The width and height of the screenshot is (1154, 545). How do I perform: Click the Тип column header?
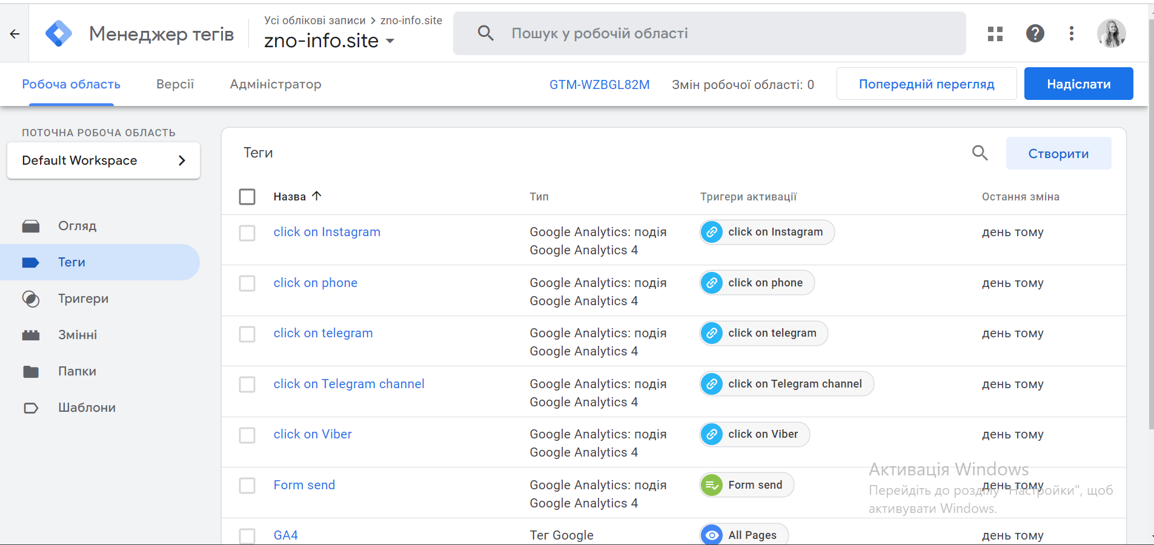[x=539, y=197]
